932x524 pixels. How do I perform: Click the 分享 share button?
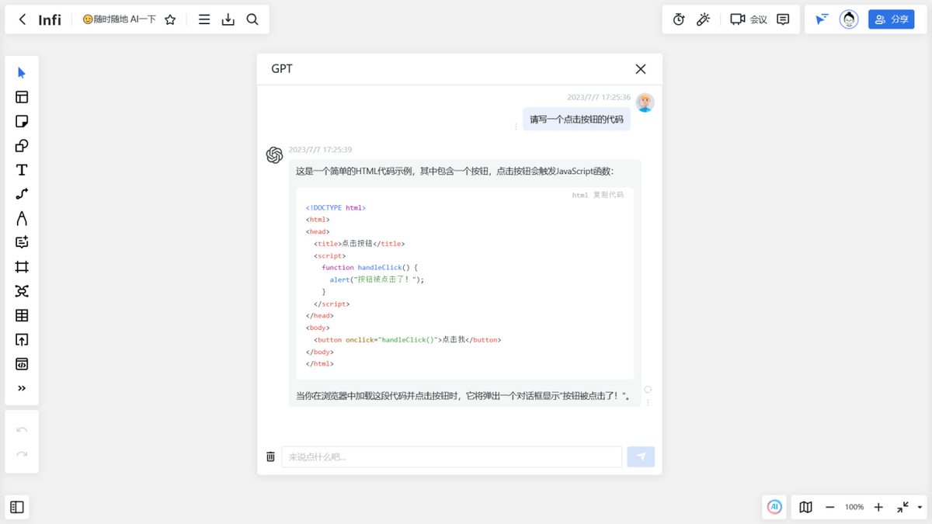(x=891, y=19)
